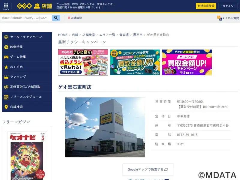The height and width of the screenshot is (180, 240).
Task: Click the 新規会員登録 button
Action: 206,6
